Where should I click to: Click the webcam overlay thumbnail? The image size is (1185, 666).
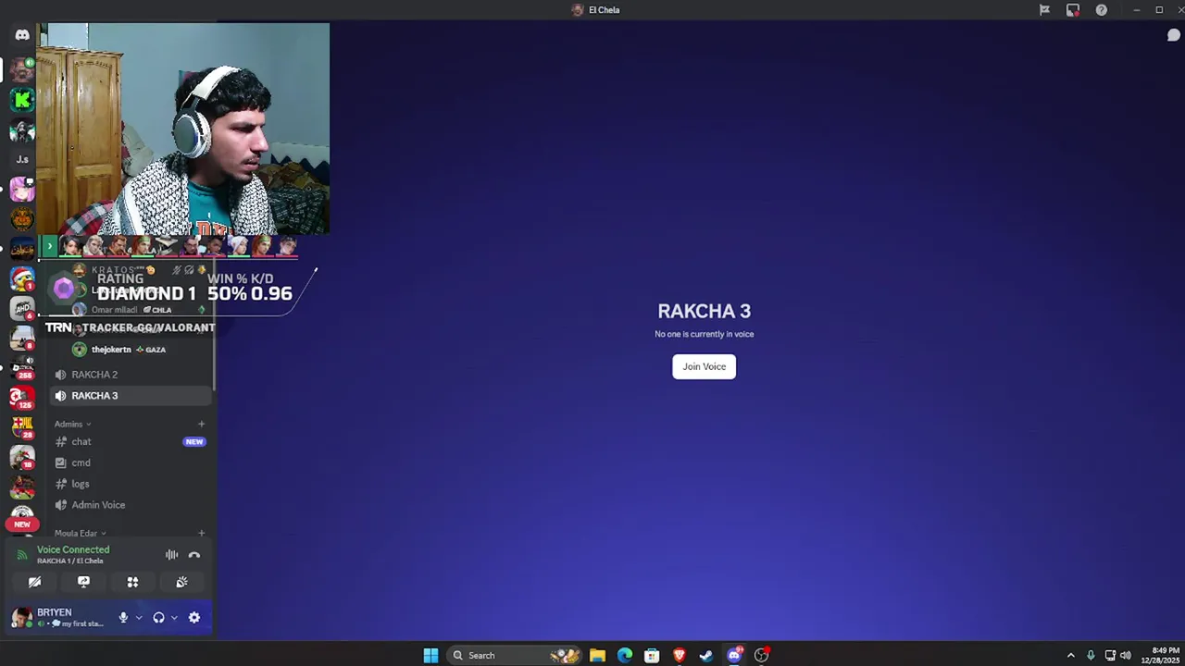183,129
